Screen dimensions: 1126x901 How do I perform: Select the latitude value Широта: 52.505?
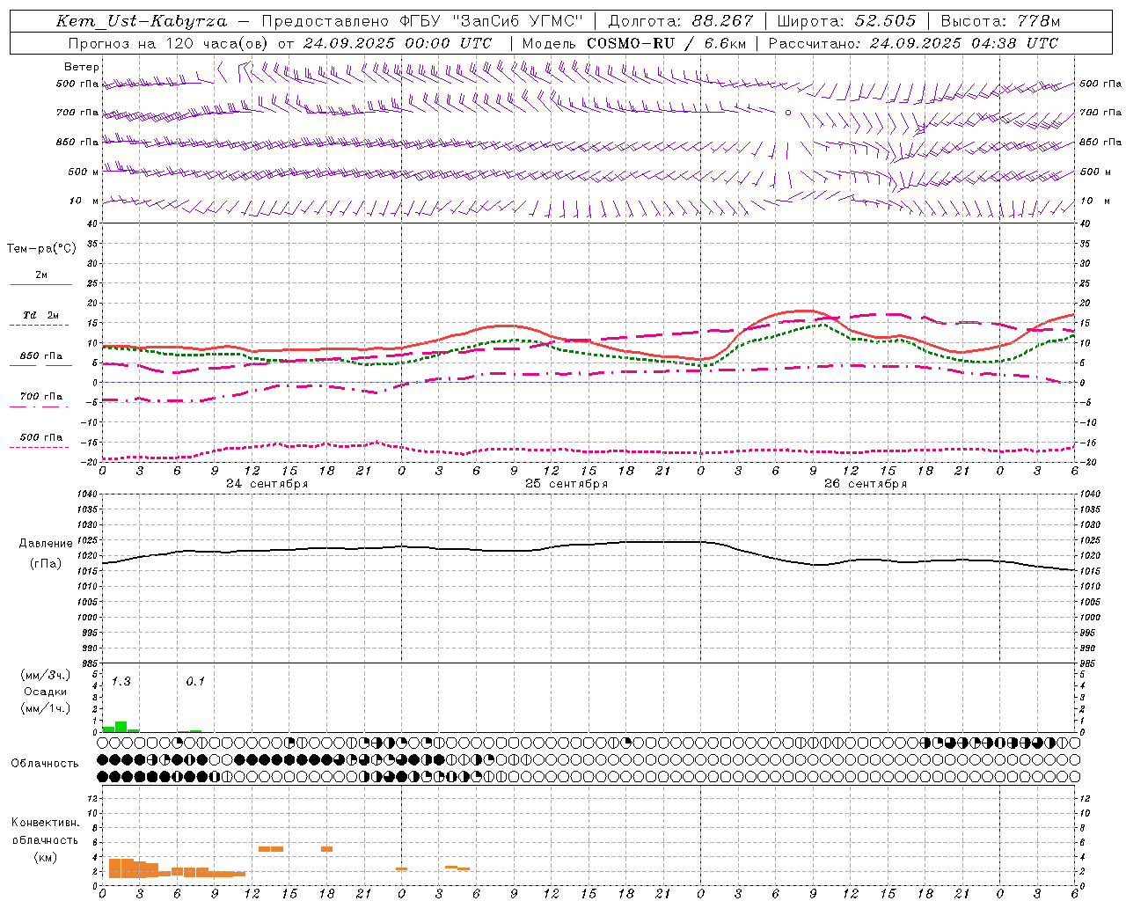tap(846, 21)
